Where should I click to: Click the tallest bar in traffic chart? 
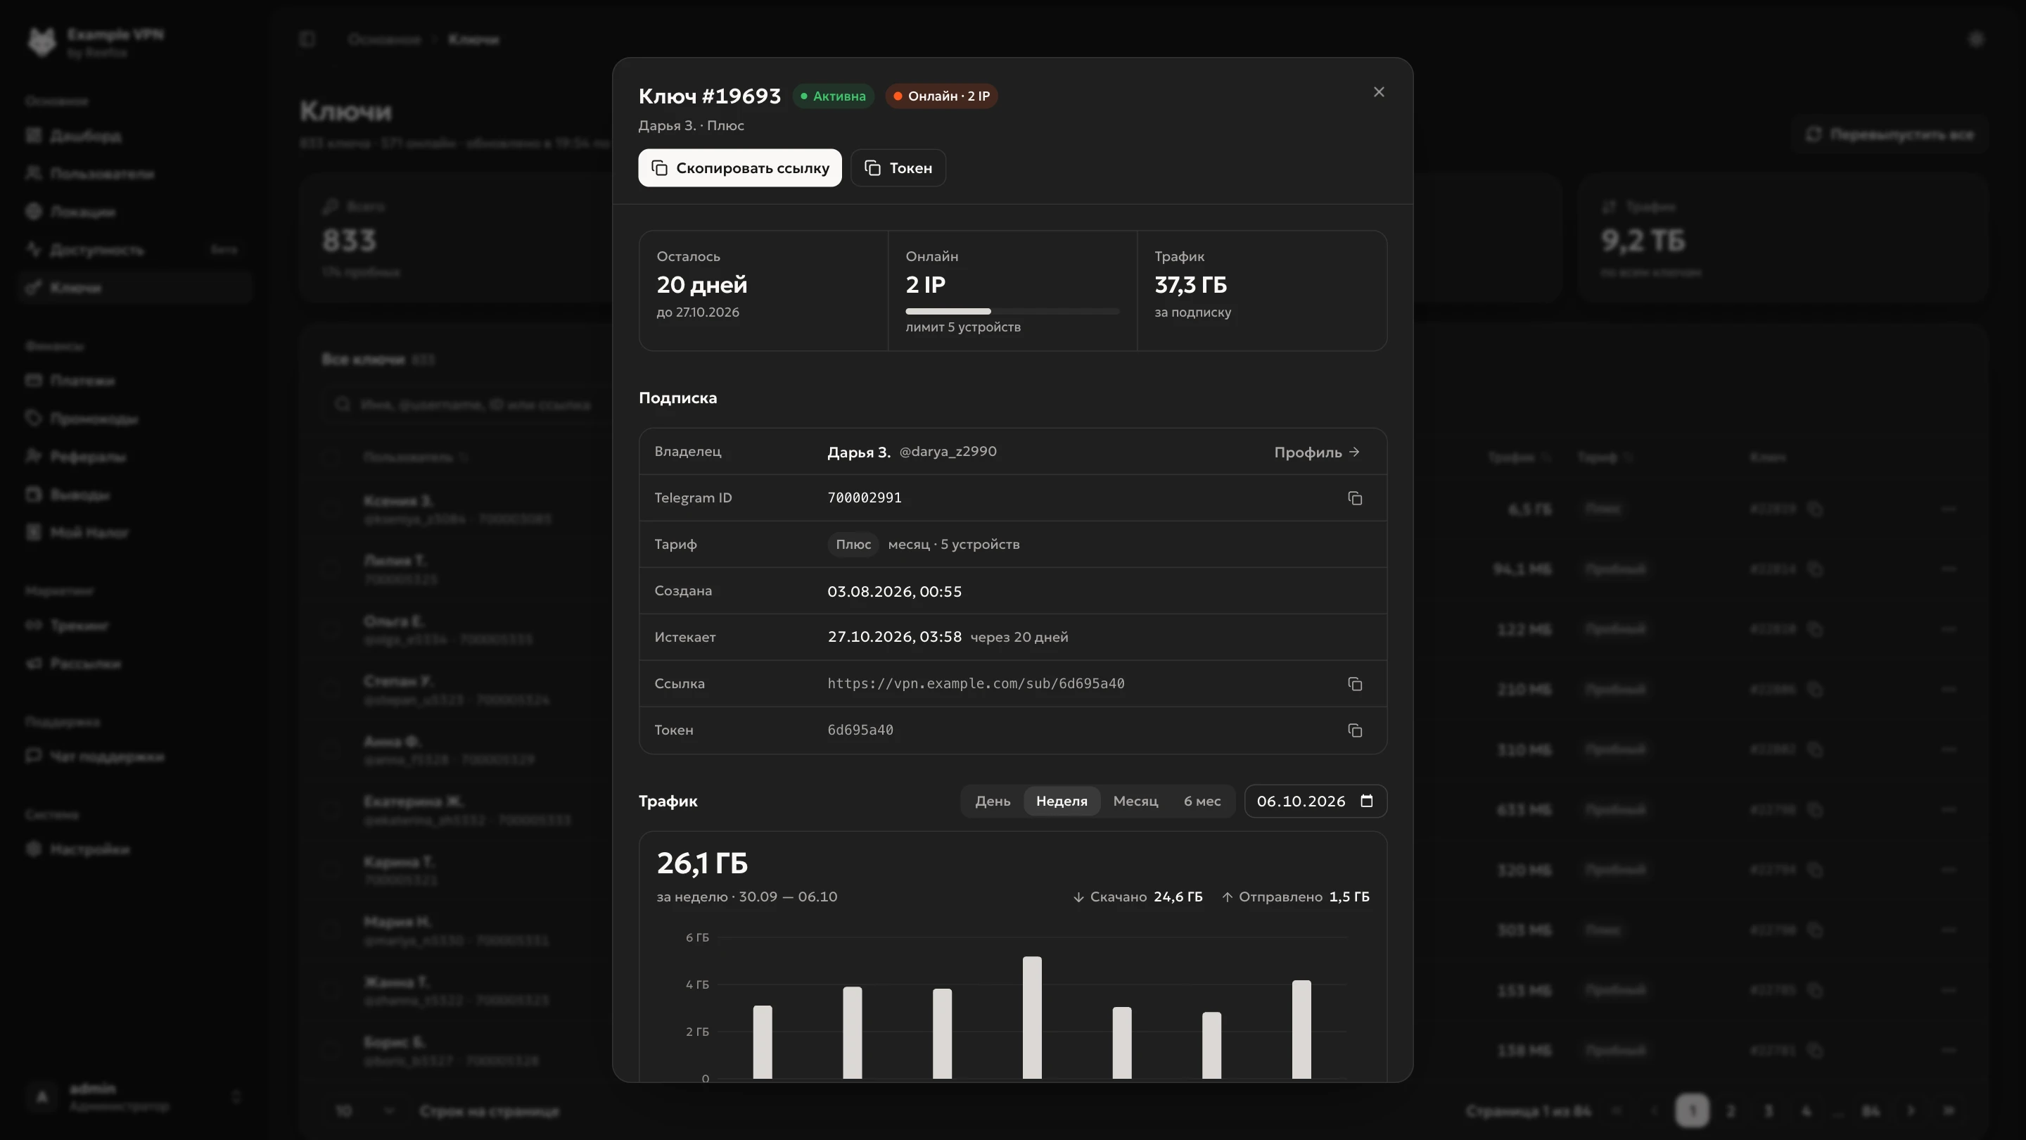(1032, 1018)
